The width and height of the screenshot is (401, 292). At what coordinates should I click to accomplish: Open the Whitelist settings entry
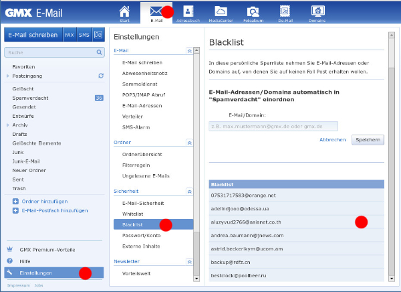134,214
